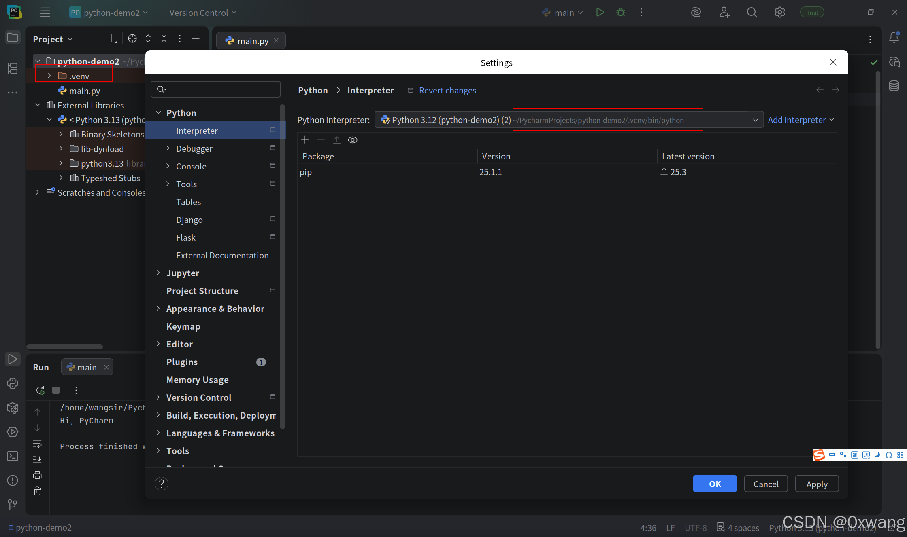
Task: Click the Revert changes link
Action: [447, 91]
